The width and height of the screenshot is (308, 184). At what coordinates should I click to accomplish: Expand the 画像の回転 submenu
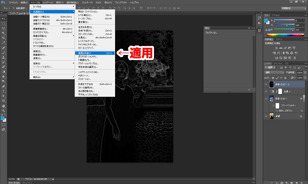[52, 36]
